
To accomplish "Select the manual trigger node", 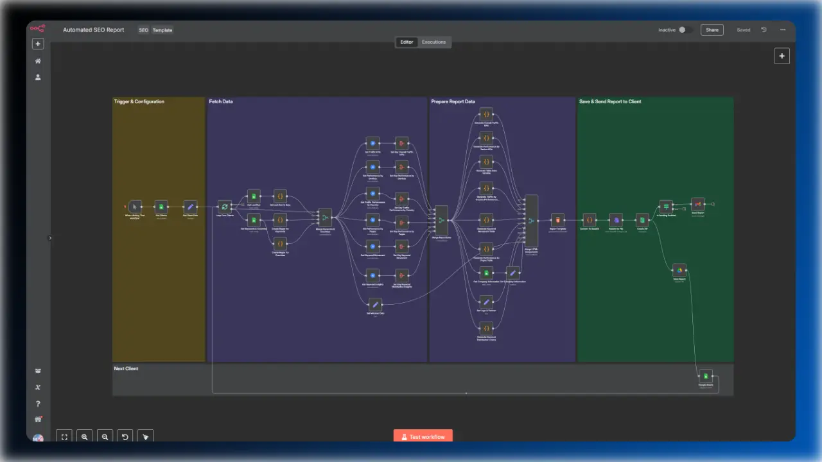I will (x=135, y=207).
